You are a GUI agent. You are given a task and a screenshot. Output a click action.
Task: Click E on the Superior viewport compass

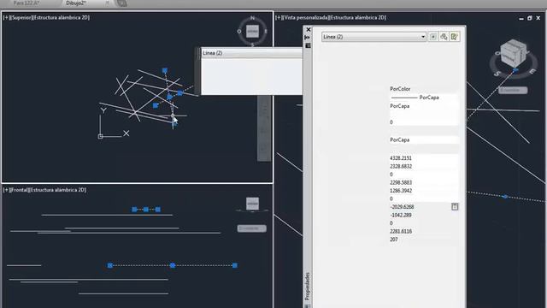pos(266,32)
